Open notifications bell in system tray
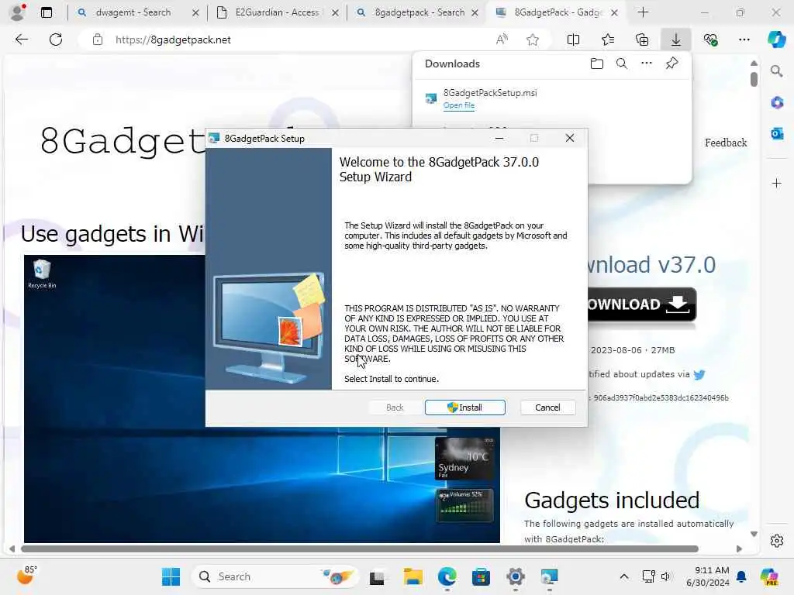This screenshot has height=595, width=794. (x=741, y=576)
